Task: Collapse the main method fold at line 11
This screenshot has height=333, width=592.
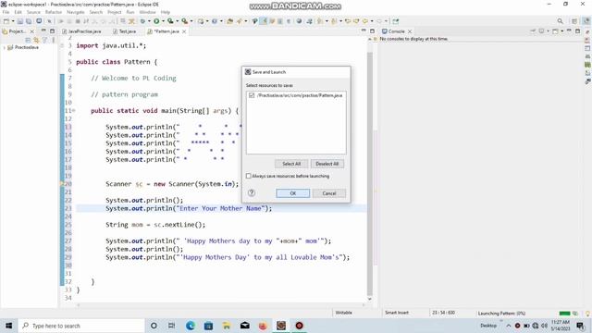Action: [74, 111]
